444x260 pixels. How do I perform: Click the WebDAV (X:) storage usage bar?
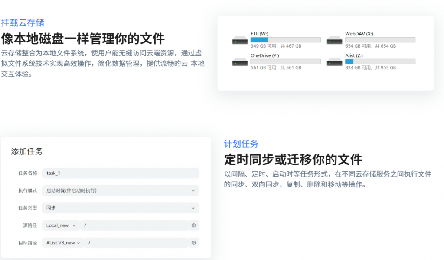(380, 40)
